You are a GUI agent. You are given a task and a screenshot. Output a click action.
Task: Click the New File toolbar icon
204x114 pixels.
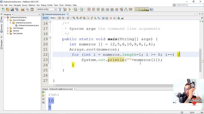pyautogui.click(x=3, y=9)
